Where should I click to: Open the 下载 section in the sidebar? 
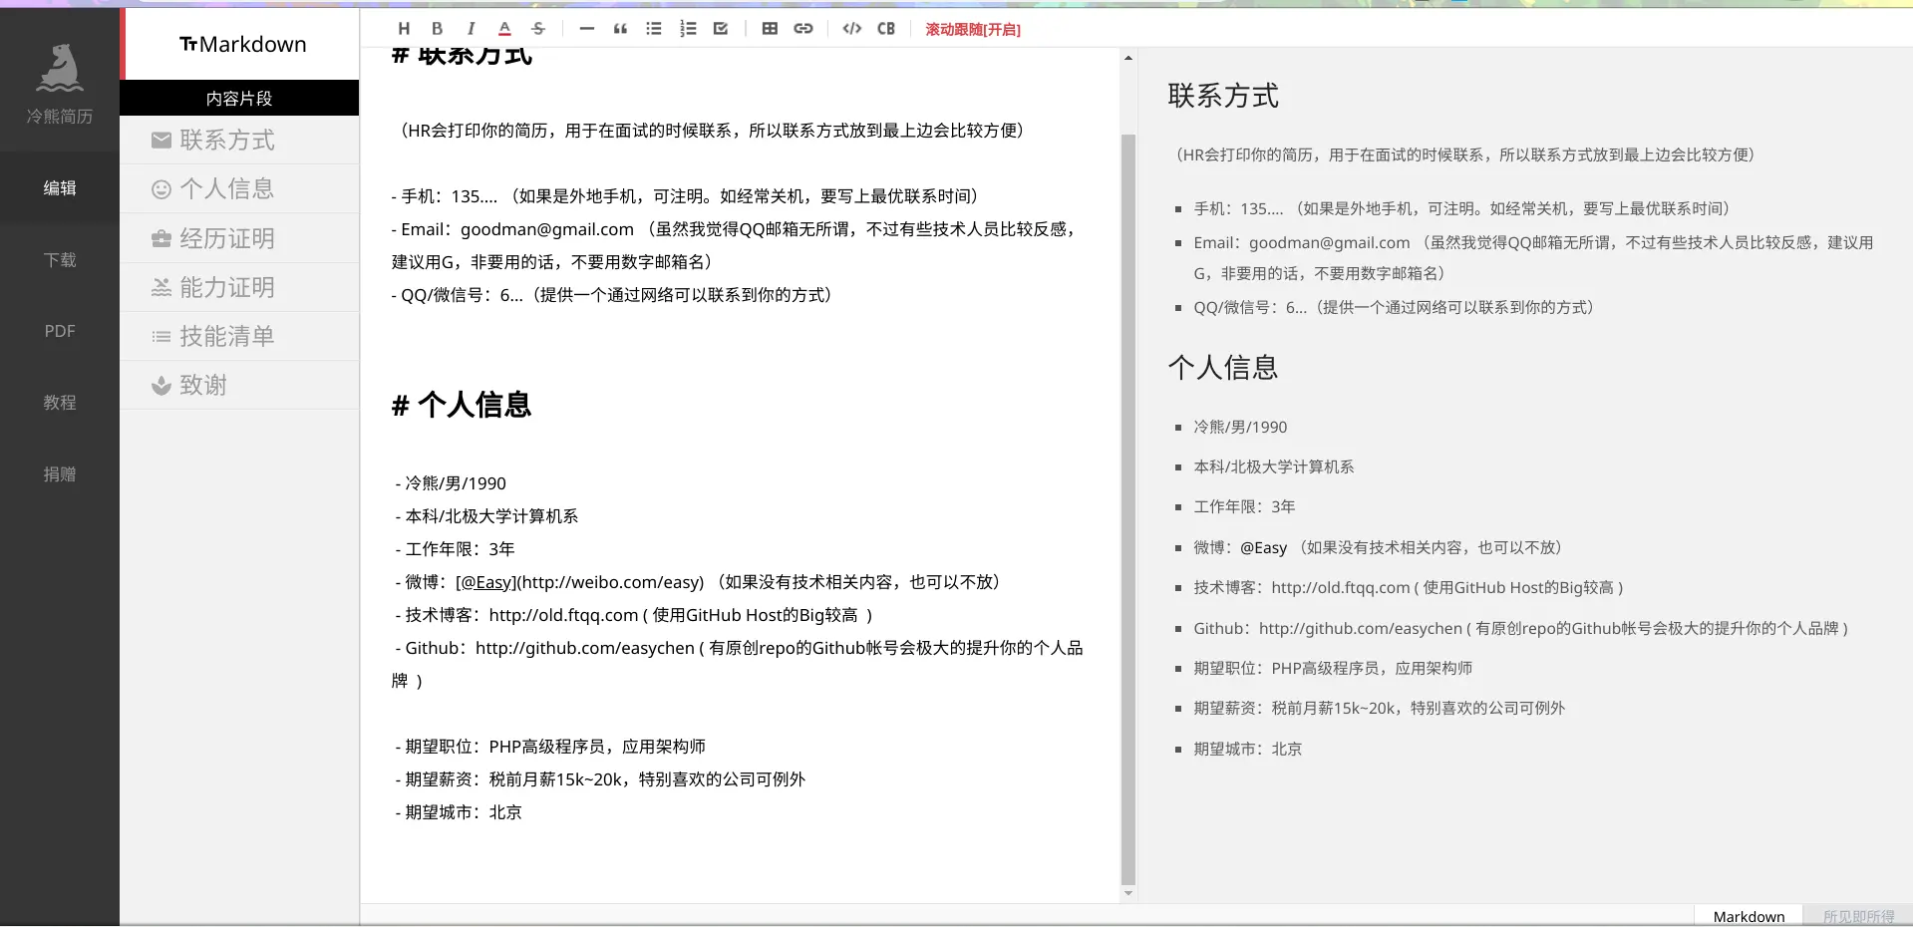click(x=60, y=259)
